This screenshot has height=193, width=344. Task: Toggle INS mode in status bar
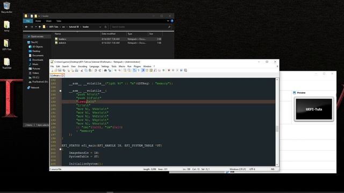coord(273,169)
